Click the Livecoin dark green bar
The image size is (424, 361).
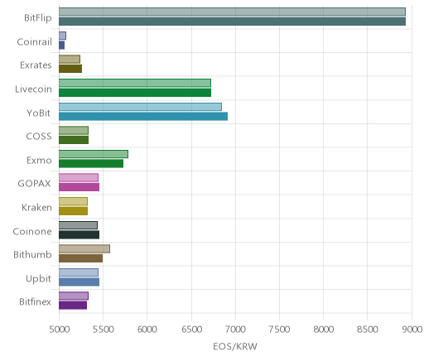coord(135,93)
